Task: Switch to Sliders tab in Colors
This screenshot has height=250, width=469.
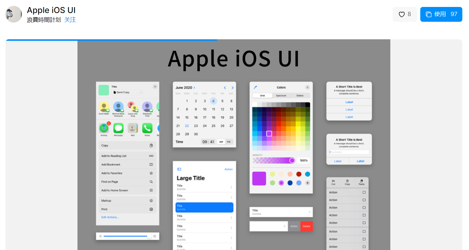Action: [x=300, y=96]
